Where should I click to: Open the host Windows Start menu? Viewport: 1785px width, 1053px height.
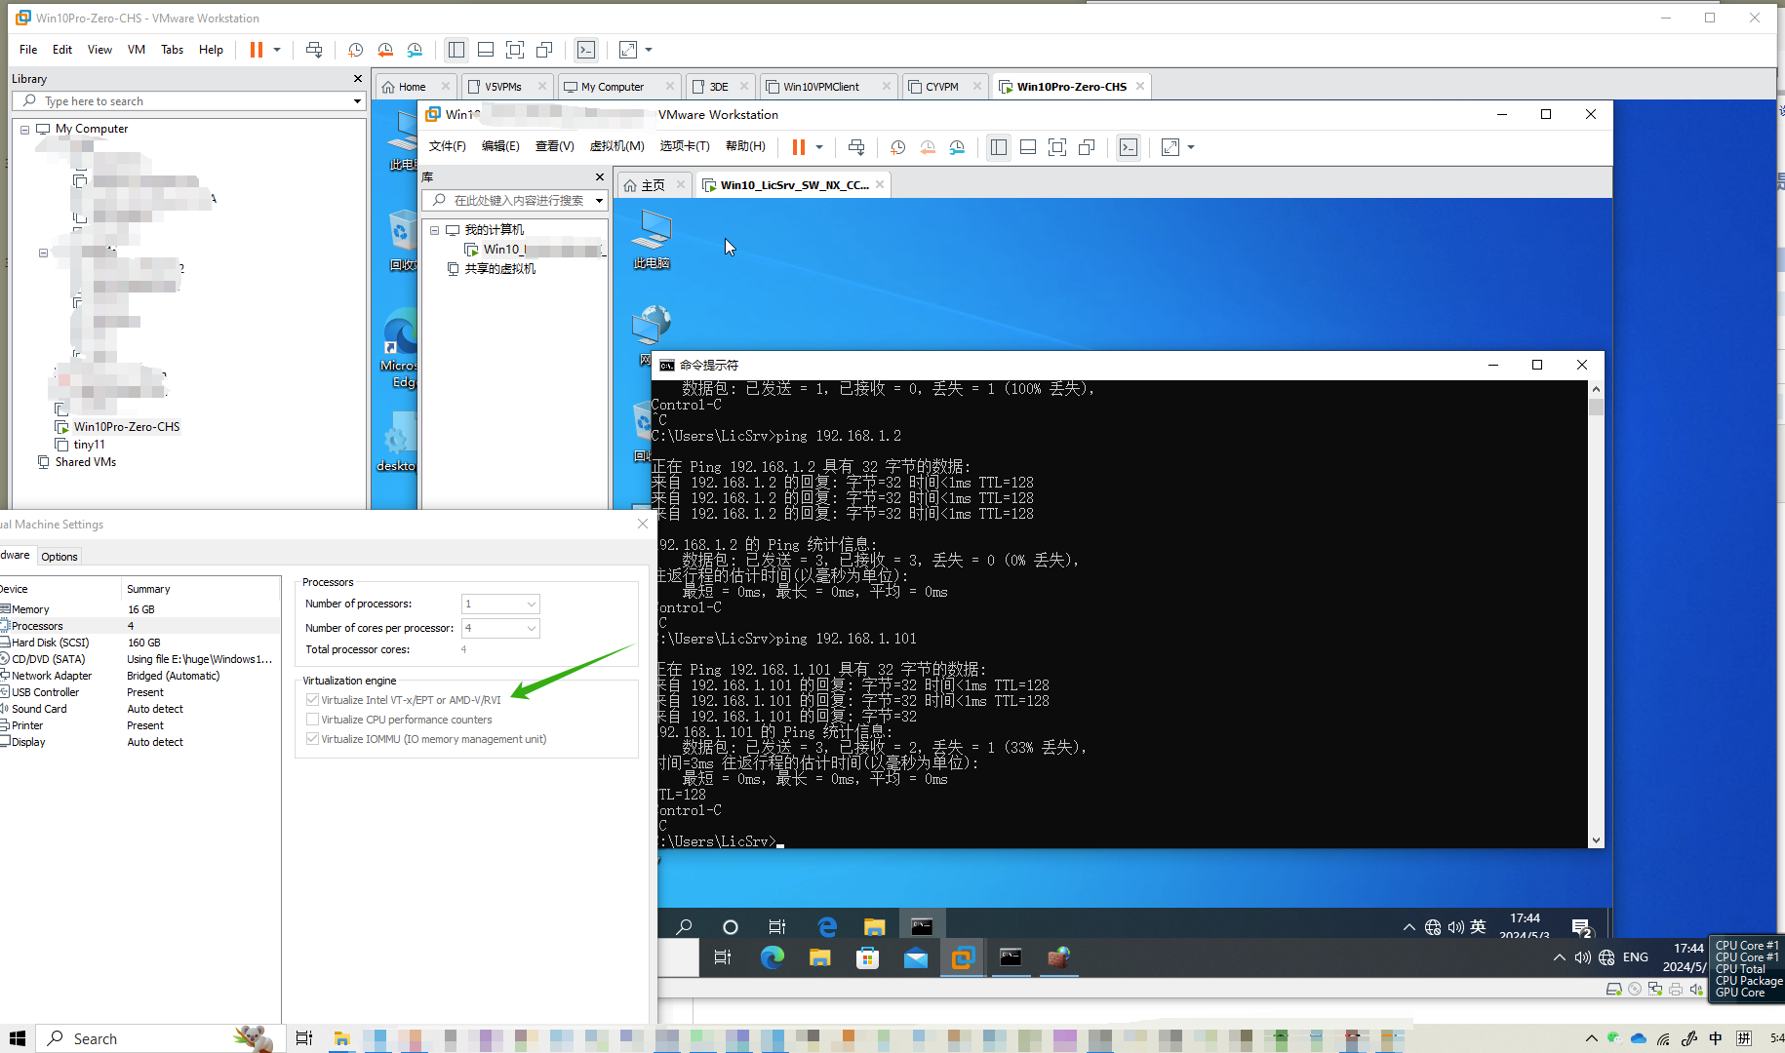coord(17,1038)
